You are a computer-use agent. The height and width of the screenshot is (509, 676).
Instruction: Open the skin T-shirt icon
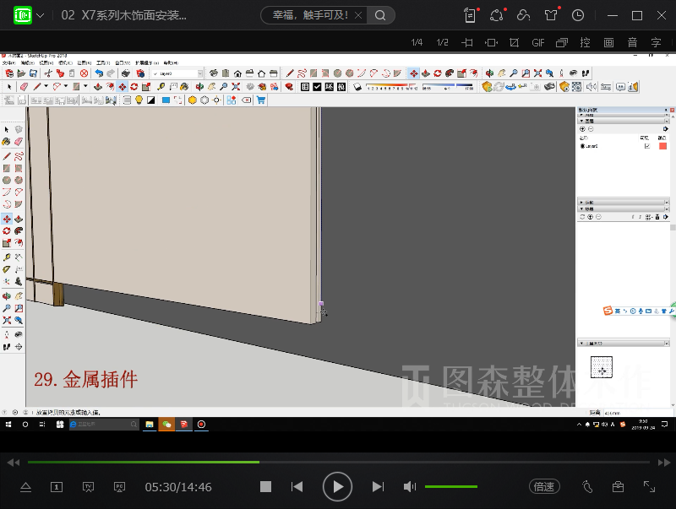click(x=551, y=15)
